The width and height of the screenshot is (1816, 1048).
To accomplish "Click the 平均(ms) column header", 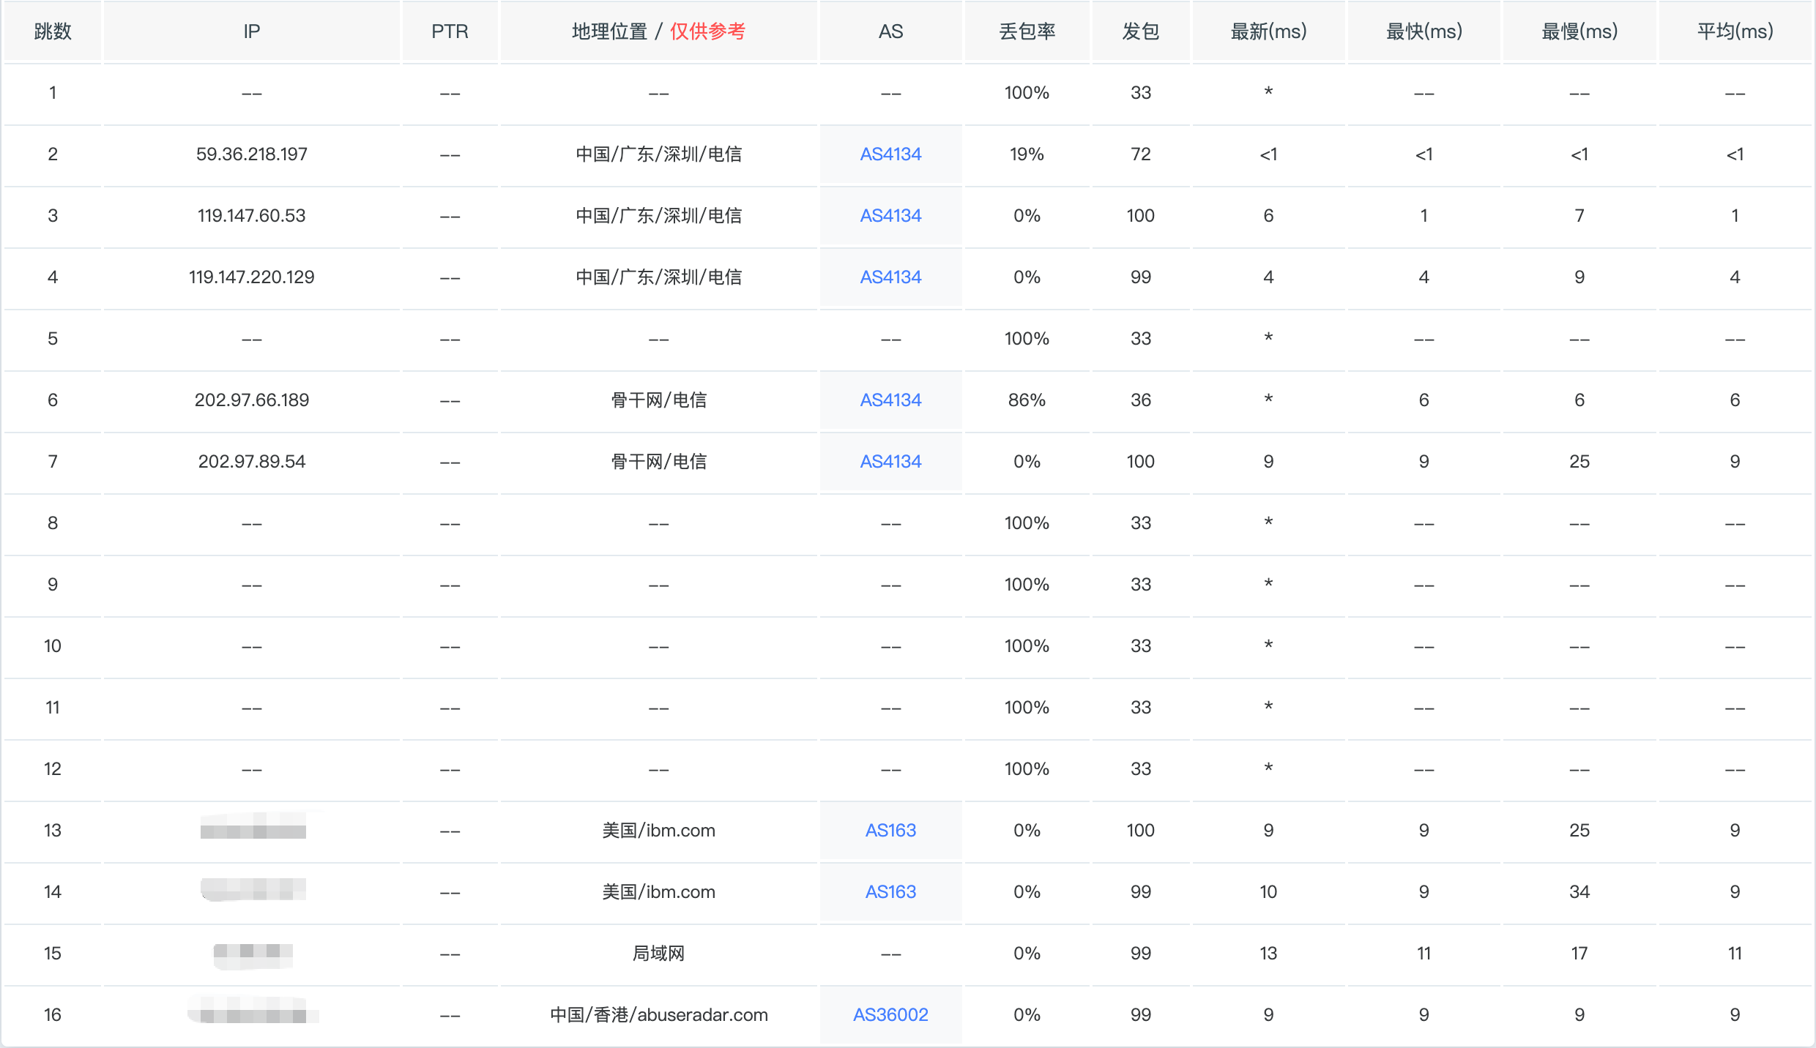I will coord(1735,31).
